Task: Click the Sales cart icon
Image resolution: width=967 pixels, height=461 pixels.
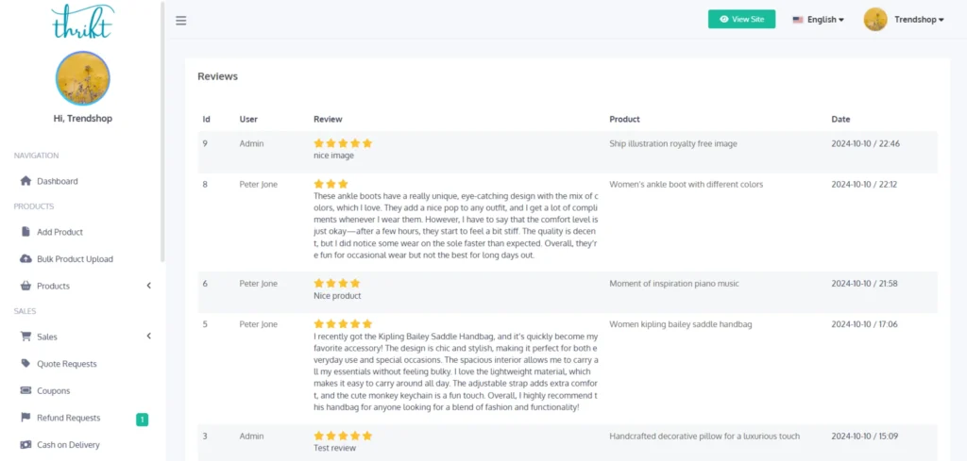Action: coord(26,337)
